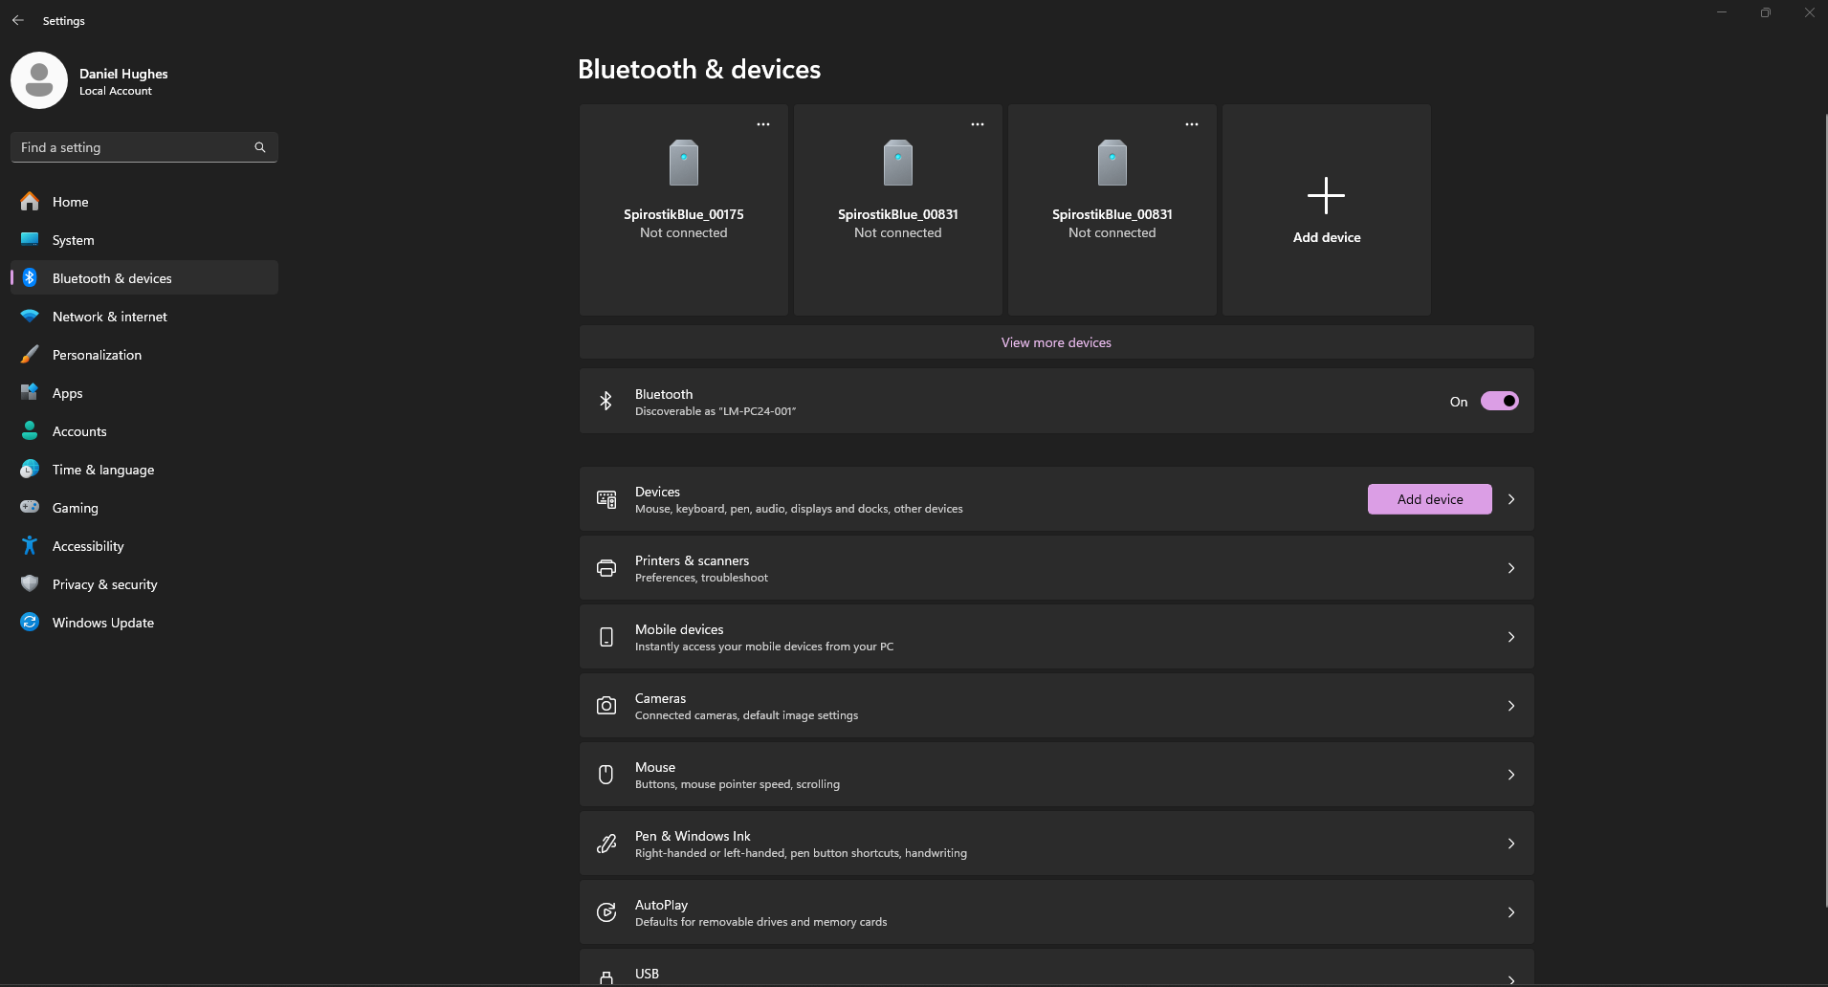
Task: Open the System settings page
Action: tap(144, 239)
